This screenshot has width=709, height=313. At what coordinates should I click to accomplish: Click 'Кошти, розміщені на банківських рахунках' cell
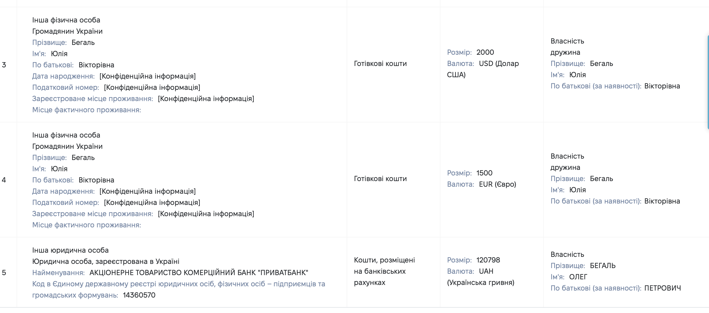pos(384,271)
